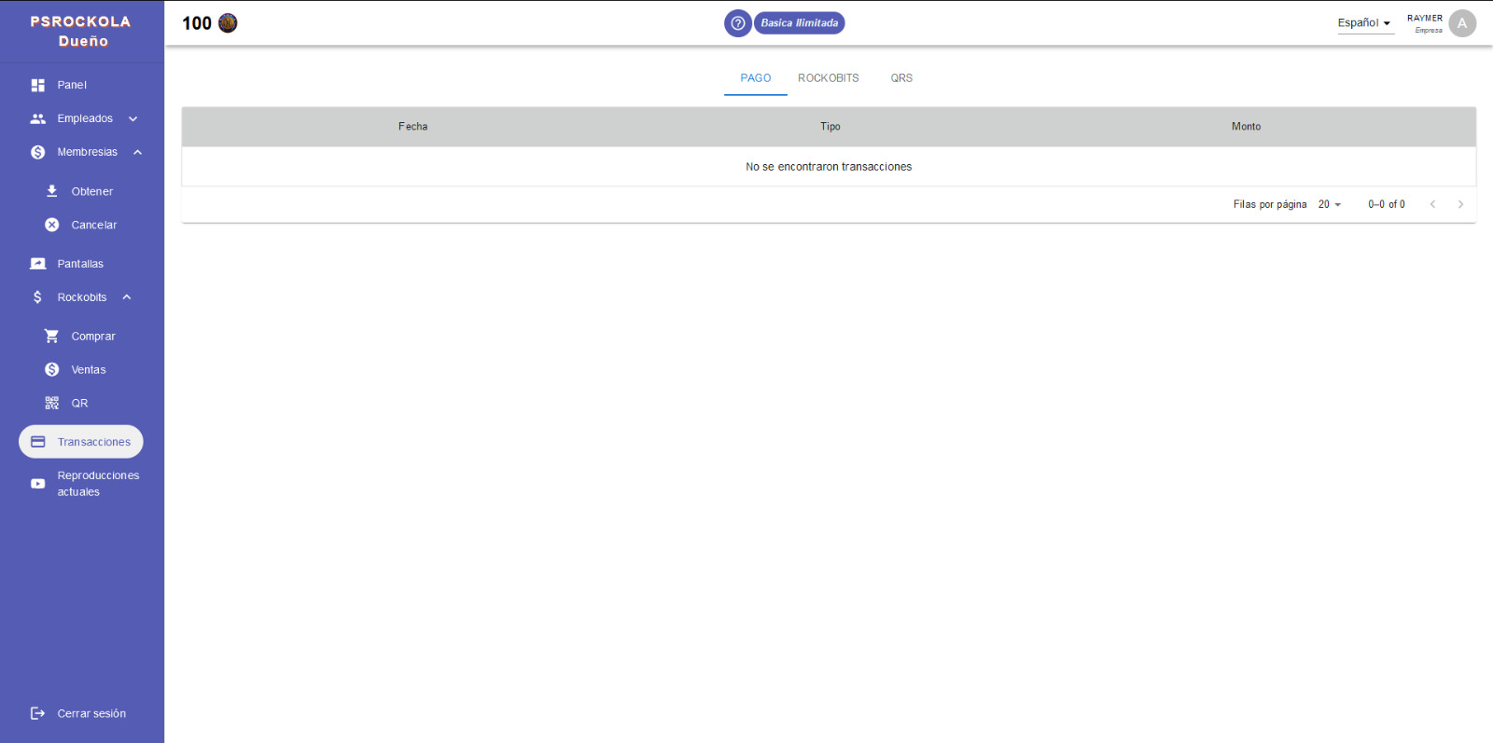Image resolution: width=1493 pixels, height=743 pixels.
Task: Go to Reproducciones actuales page
Action: pos(97,484)
